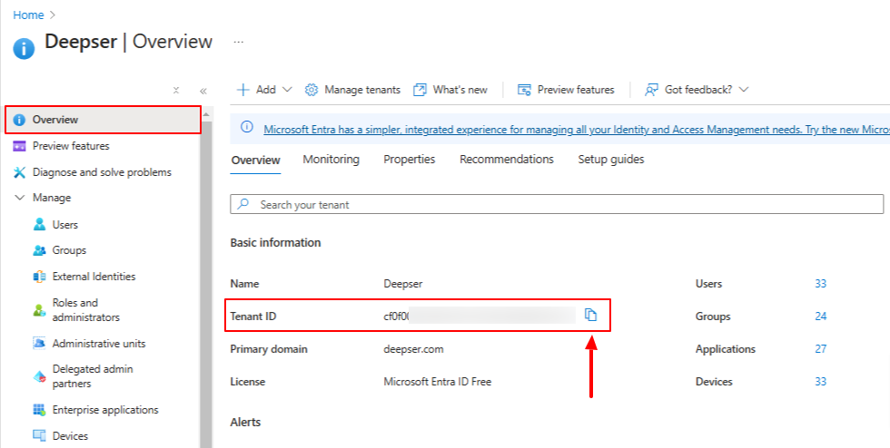Open Delegated admin partners

93,376
